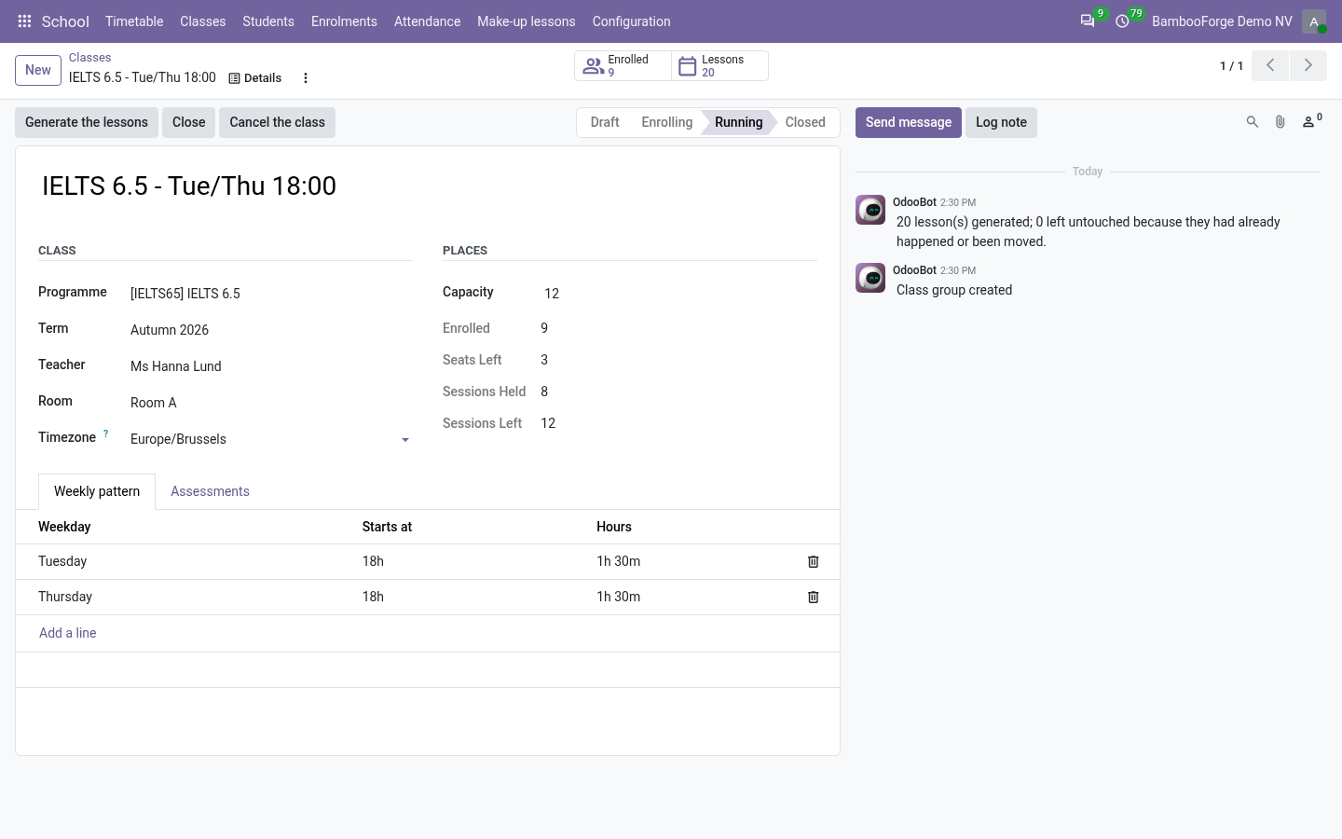
Task: Create a New class record
Action: click(x=38, y=70)
